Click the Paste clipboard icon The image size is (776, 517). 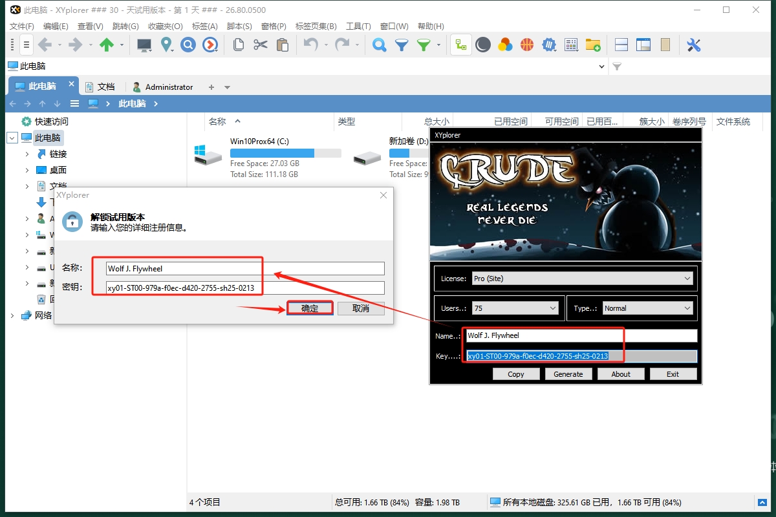(283, 45)
